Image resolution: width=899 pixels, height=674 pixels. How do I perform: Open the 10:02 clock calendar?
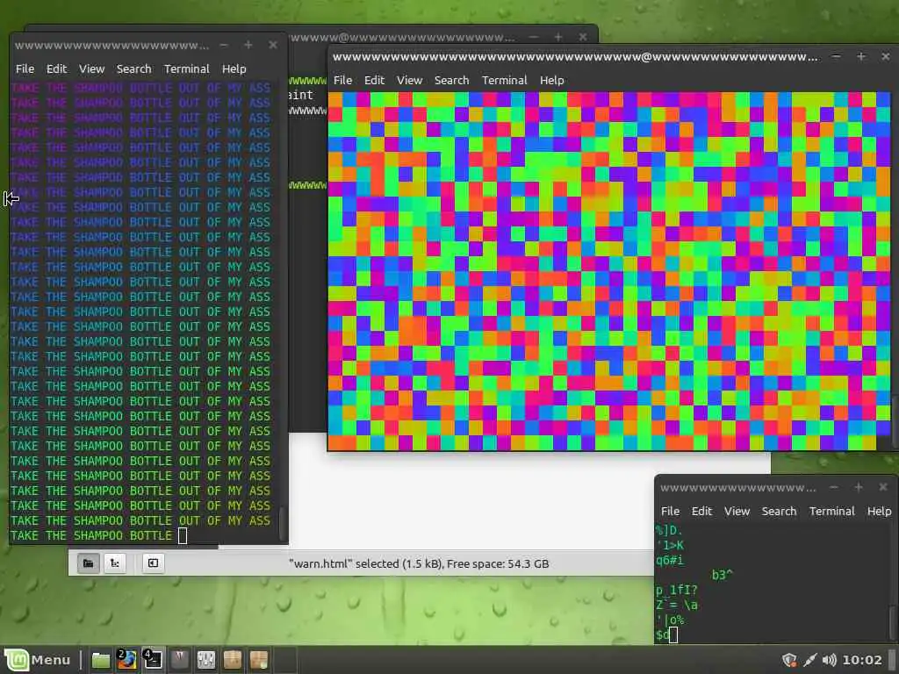(x=862, y=660)
